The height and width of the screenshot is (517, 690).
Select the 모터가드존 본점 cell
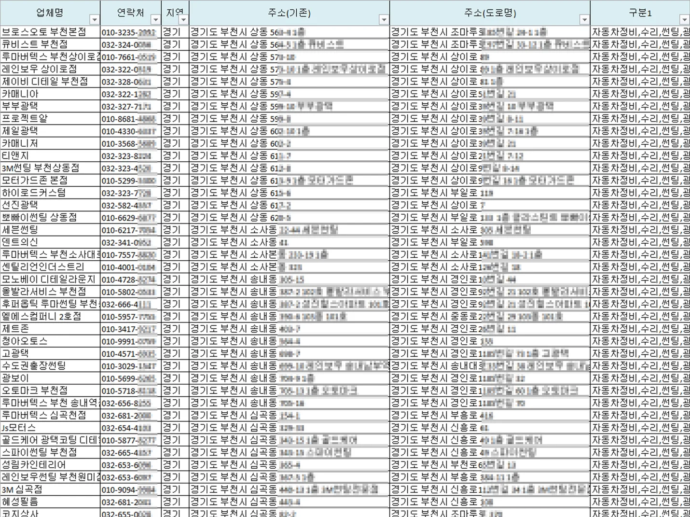point(50,180)
